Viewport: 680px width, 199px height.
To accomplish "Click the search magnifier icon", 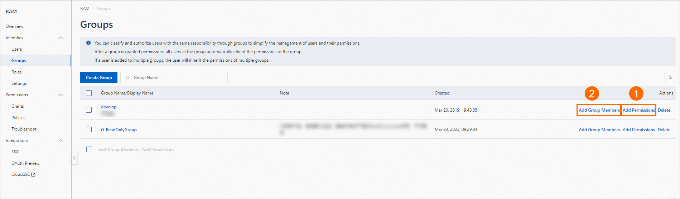I will [x=127, y=77].
